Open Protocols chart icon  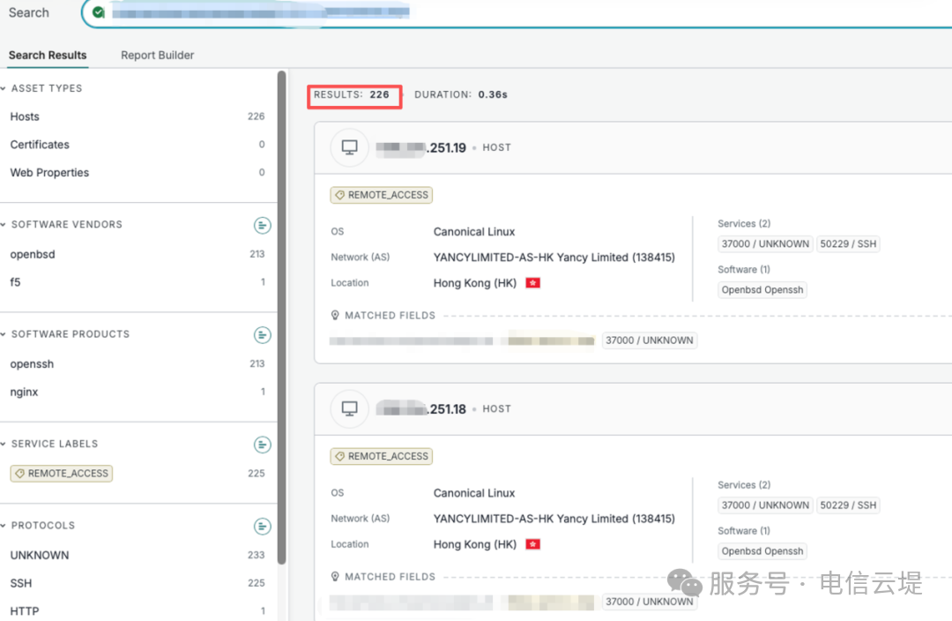click(263, 527)
